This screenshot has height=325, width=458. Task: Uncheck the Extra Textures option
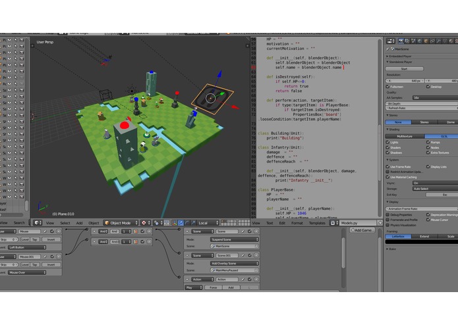tap(428, 153)
